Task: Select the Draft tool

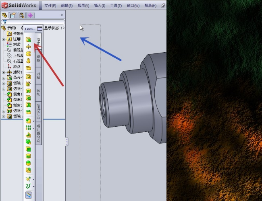Action: click(28, 142)
